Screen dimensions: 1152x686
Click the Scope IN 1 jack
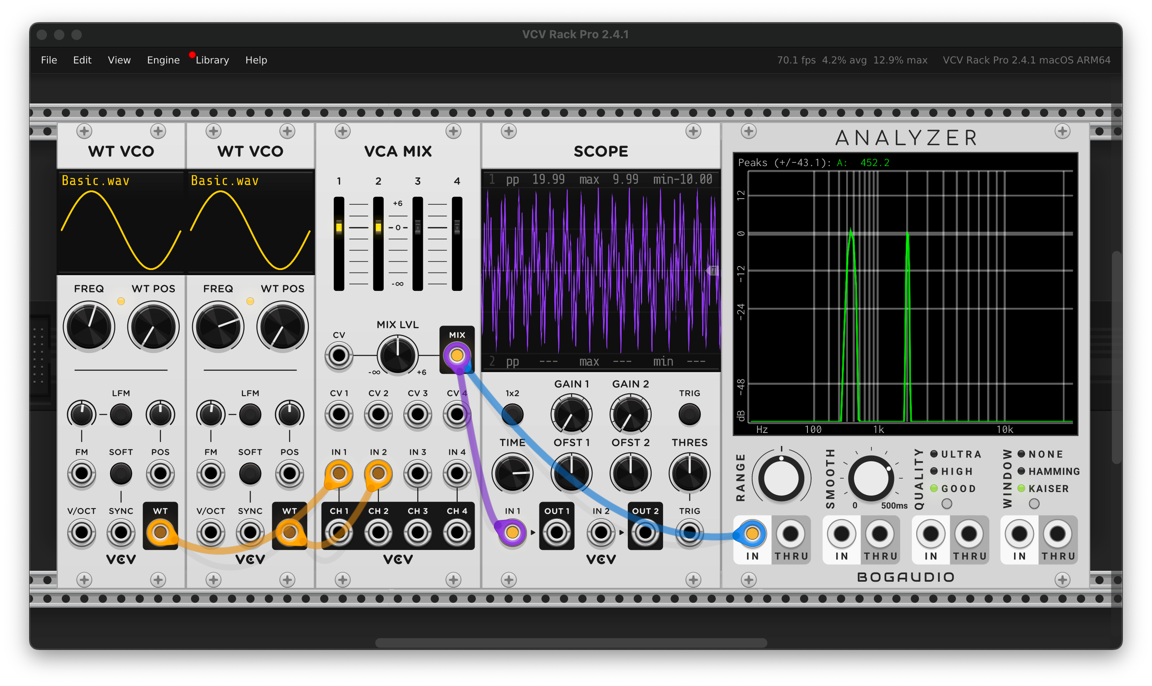pos(512,533)
